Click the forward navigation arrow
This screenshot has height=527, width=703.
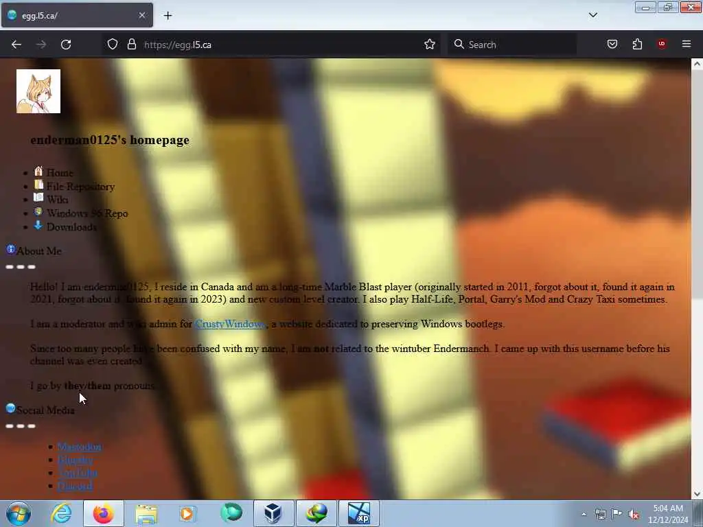coord(41,45)
